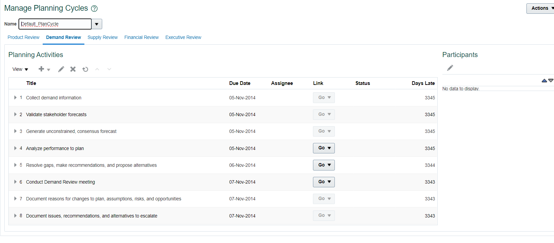The image size is (554, 243).
Task: Click the Days Late column header
Action: click(x=423, y=83)
